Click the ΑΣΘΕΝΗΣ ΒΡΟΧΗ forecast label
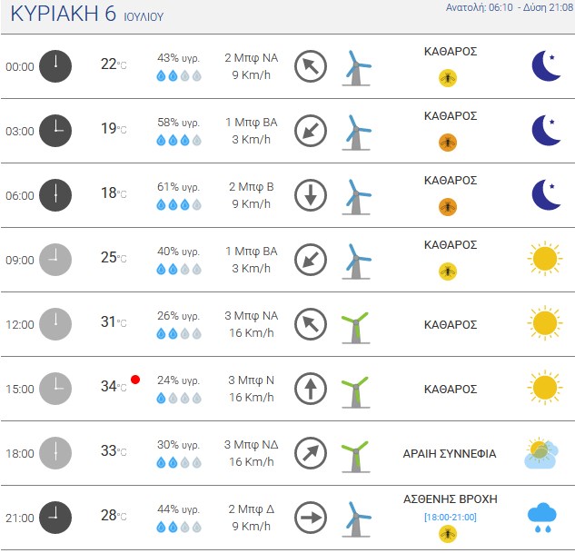Image resolution: width=575 pixels, height=553 pixels. point(451,499)
